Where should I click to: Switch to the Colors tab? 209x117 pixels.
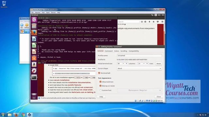tap(117, 51)
